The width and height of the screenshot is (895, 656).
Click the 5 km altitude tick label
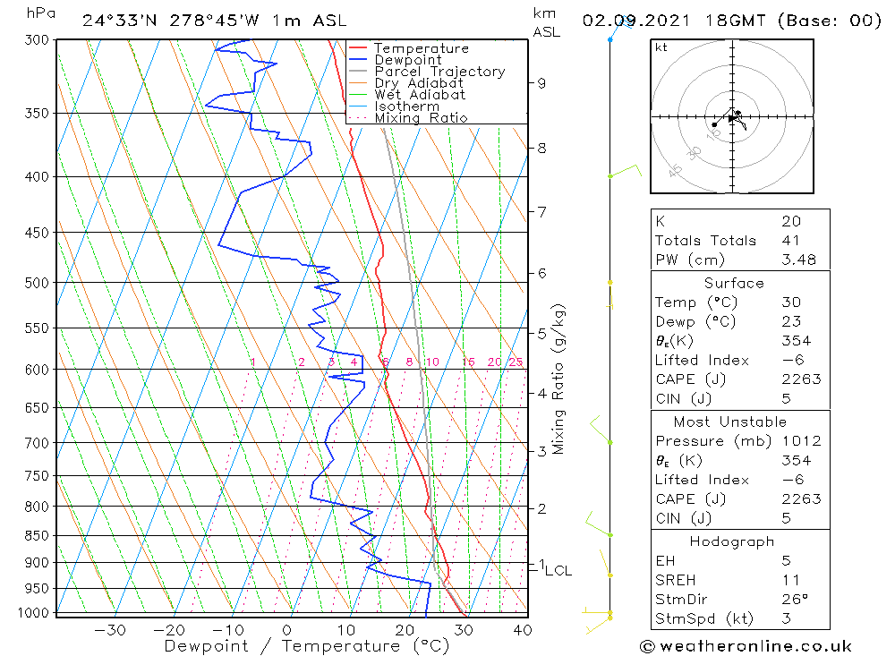[x=541, y=334]
